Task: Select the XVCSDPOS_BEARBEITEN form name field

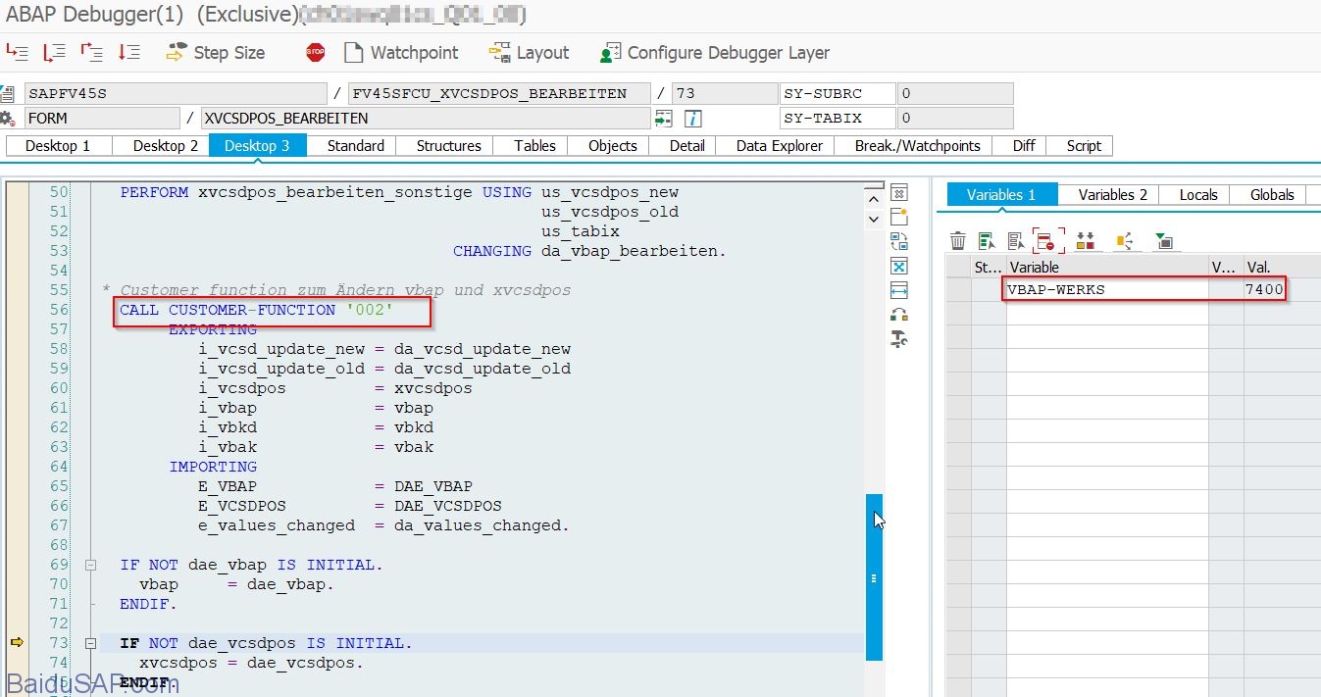Action: coord(426,119)
